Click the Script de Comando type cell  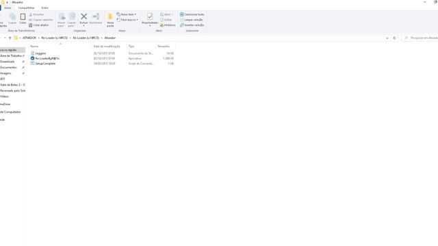(x=141, y=64)
